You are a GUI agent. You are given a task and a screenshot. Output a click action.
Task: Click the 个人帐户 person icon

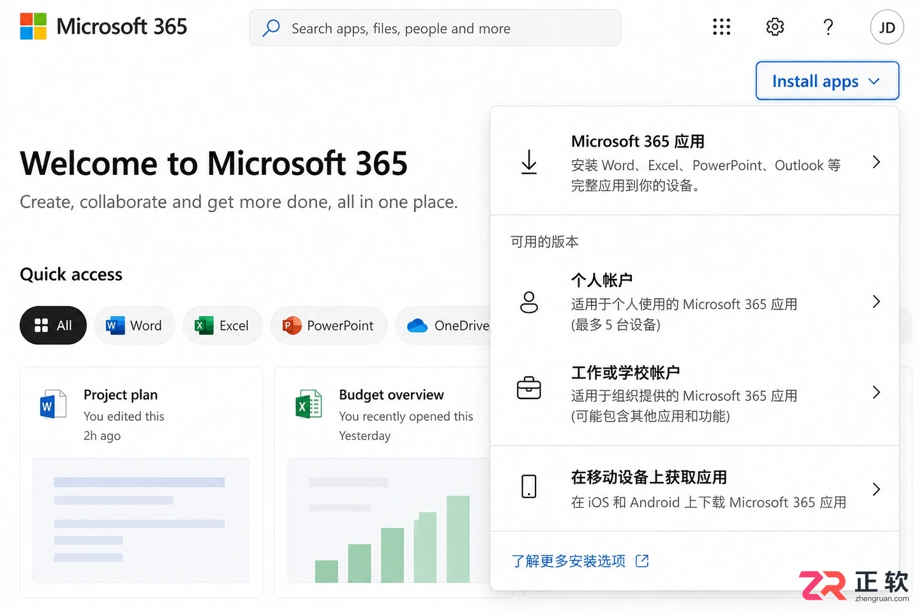pyautogui.click(x=529, y=302)
